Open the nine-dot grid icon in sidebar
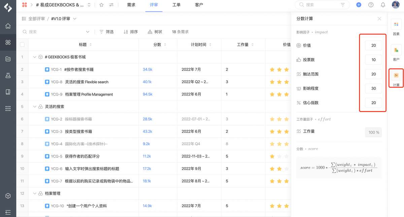 click(8, 108)
